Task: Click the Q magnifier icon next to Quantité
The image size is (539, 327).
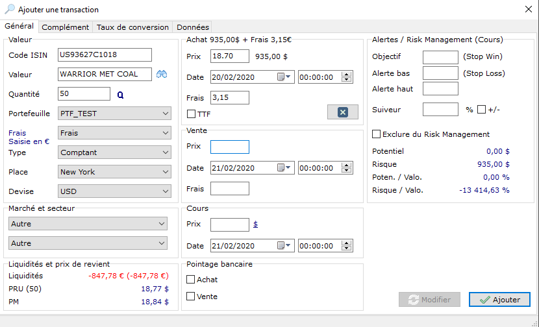Action: pyautogui.click(x=120, y=95)
